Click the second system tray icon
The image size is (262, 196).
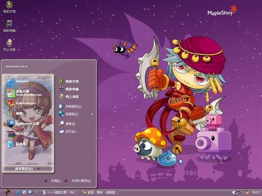[242, 192]
